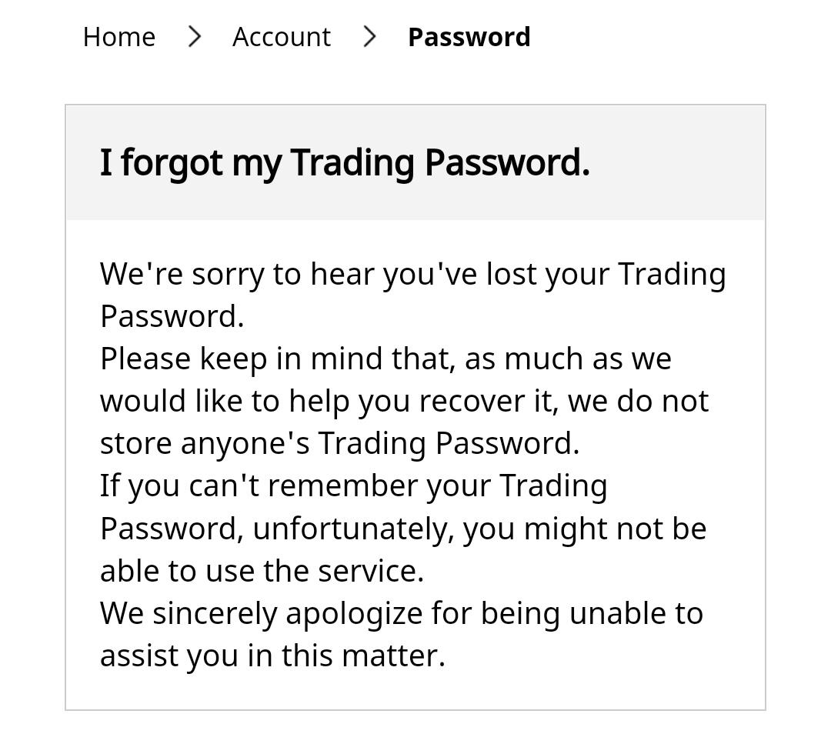Click the final line 'assist you in this matter.'
The height and width of the screenshot is (734, 831).
[272, 656]
